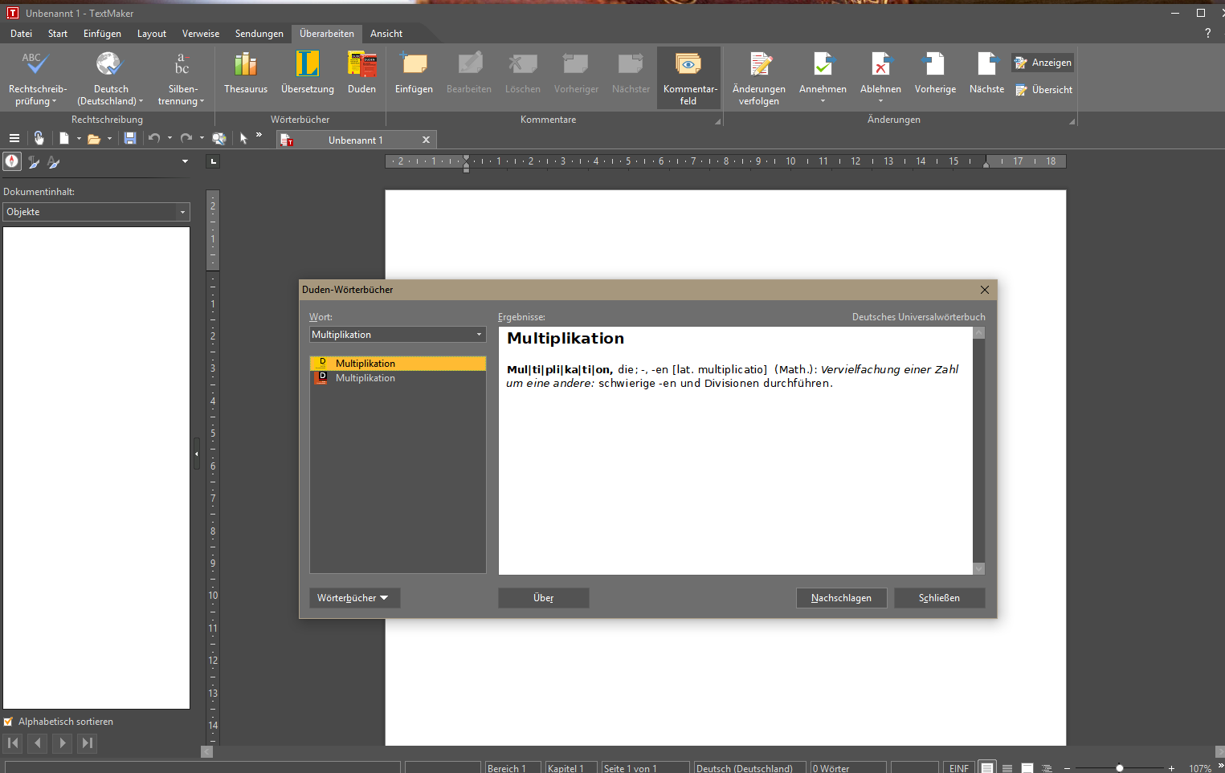Create a new document via page icon
This screenshot has height=773, width=1225.
[x=64, y=138]
